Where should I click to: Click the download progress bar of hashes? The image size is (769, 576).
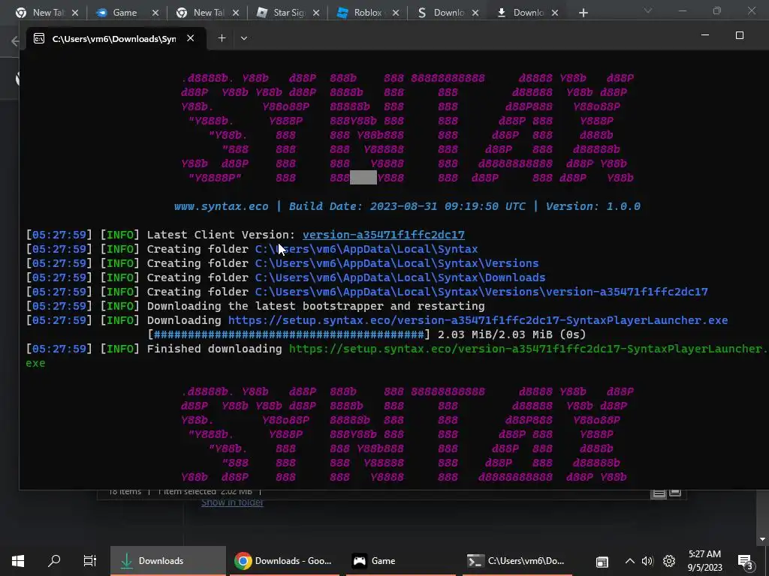[289, 335]
